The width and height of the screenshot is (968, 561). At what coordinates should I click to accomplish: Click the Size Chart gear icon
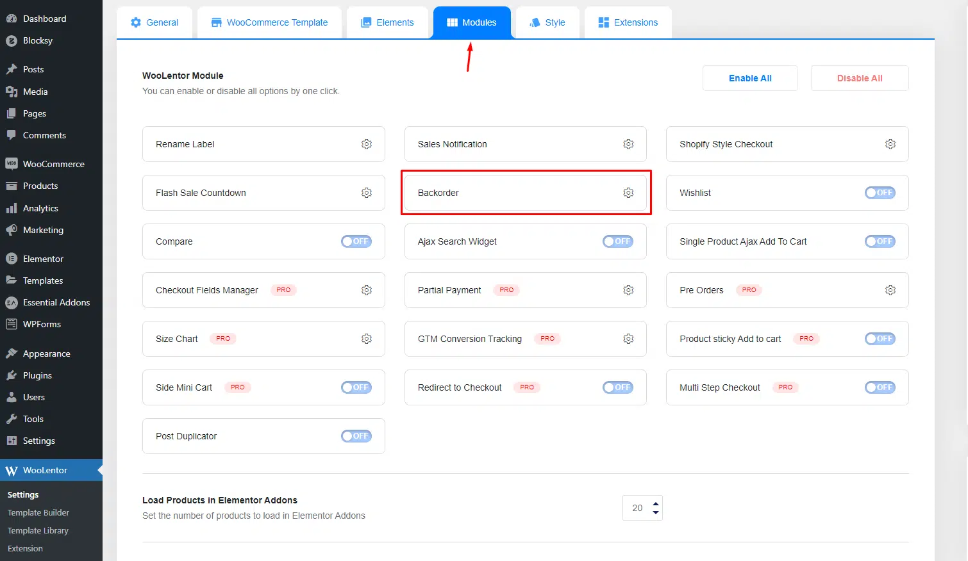367,339
